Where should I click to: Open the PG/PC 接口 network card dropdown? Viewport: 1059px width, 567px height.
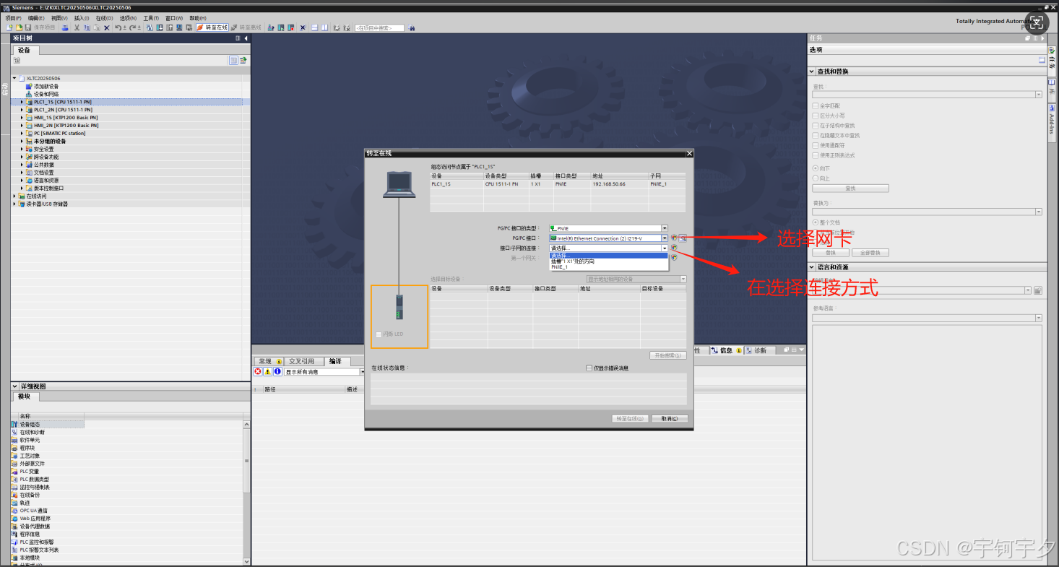665,238
